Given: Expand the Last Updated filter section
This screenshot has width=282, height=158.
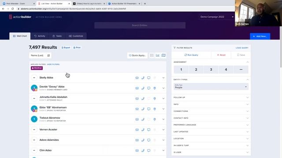Looking at the screenshot, I should tap(211, 132).
